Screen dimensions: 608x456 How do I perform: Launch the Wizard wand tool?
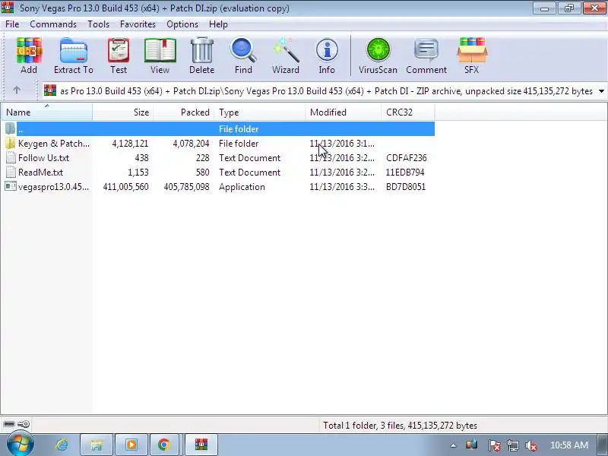click(286, 50)
